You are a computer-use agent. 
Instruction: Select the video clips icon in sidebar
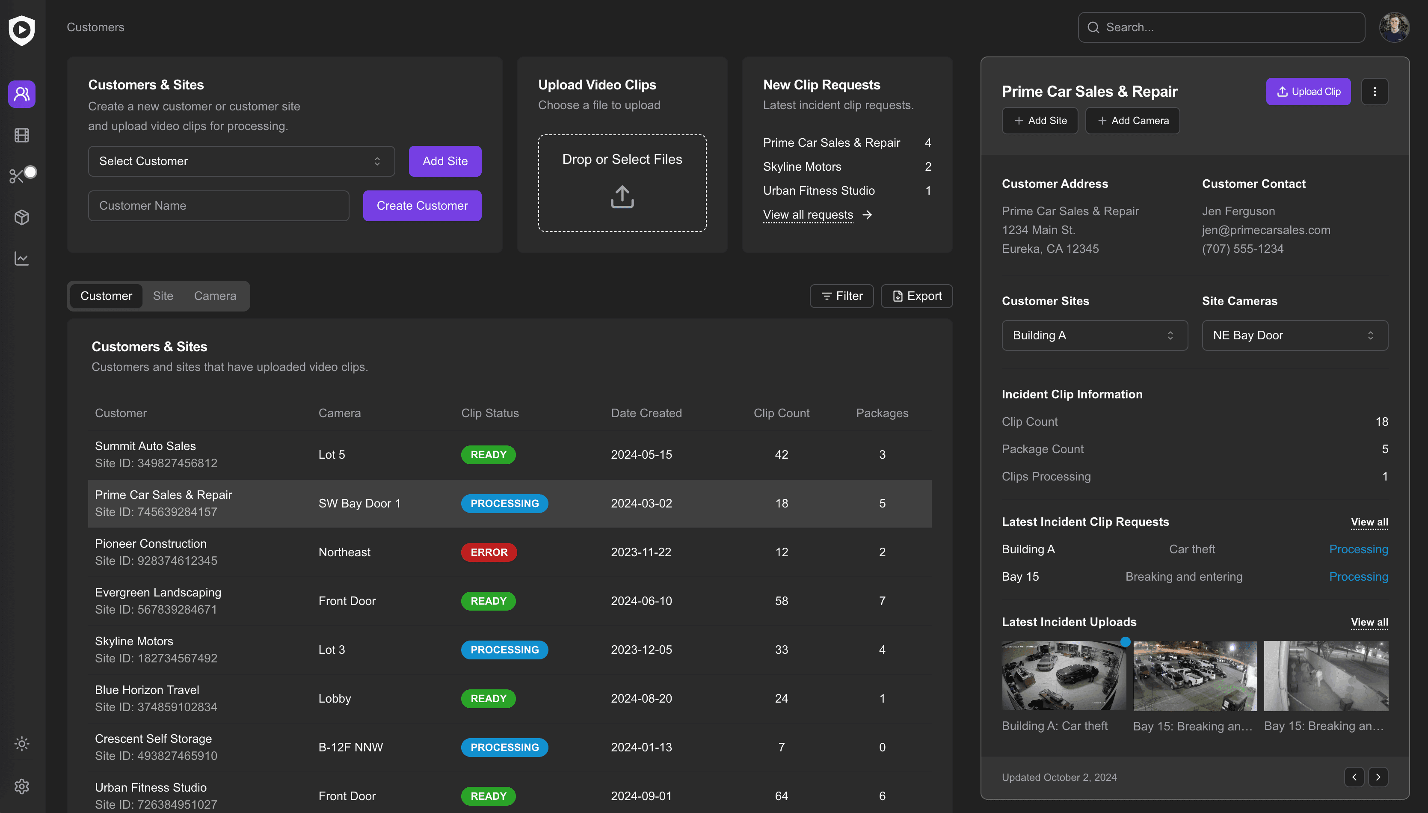pyautogui.click(x=21, y=135)
